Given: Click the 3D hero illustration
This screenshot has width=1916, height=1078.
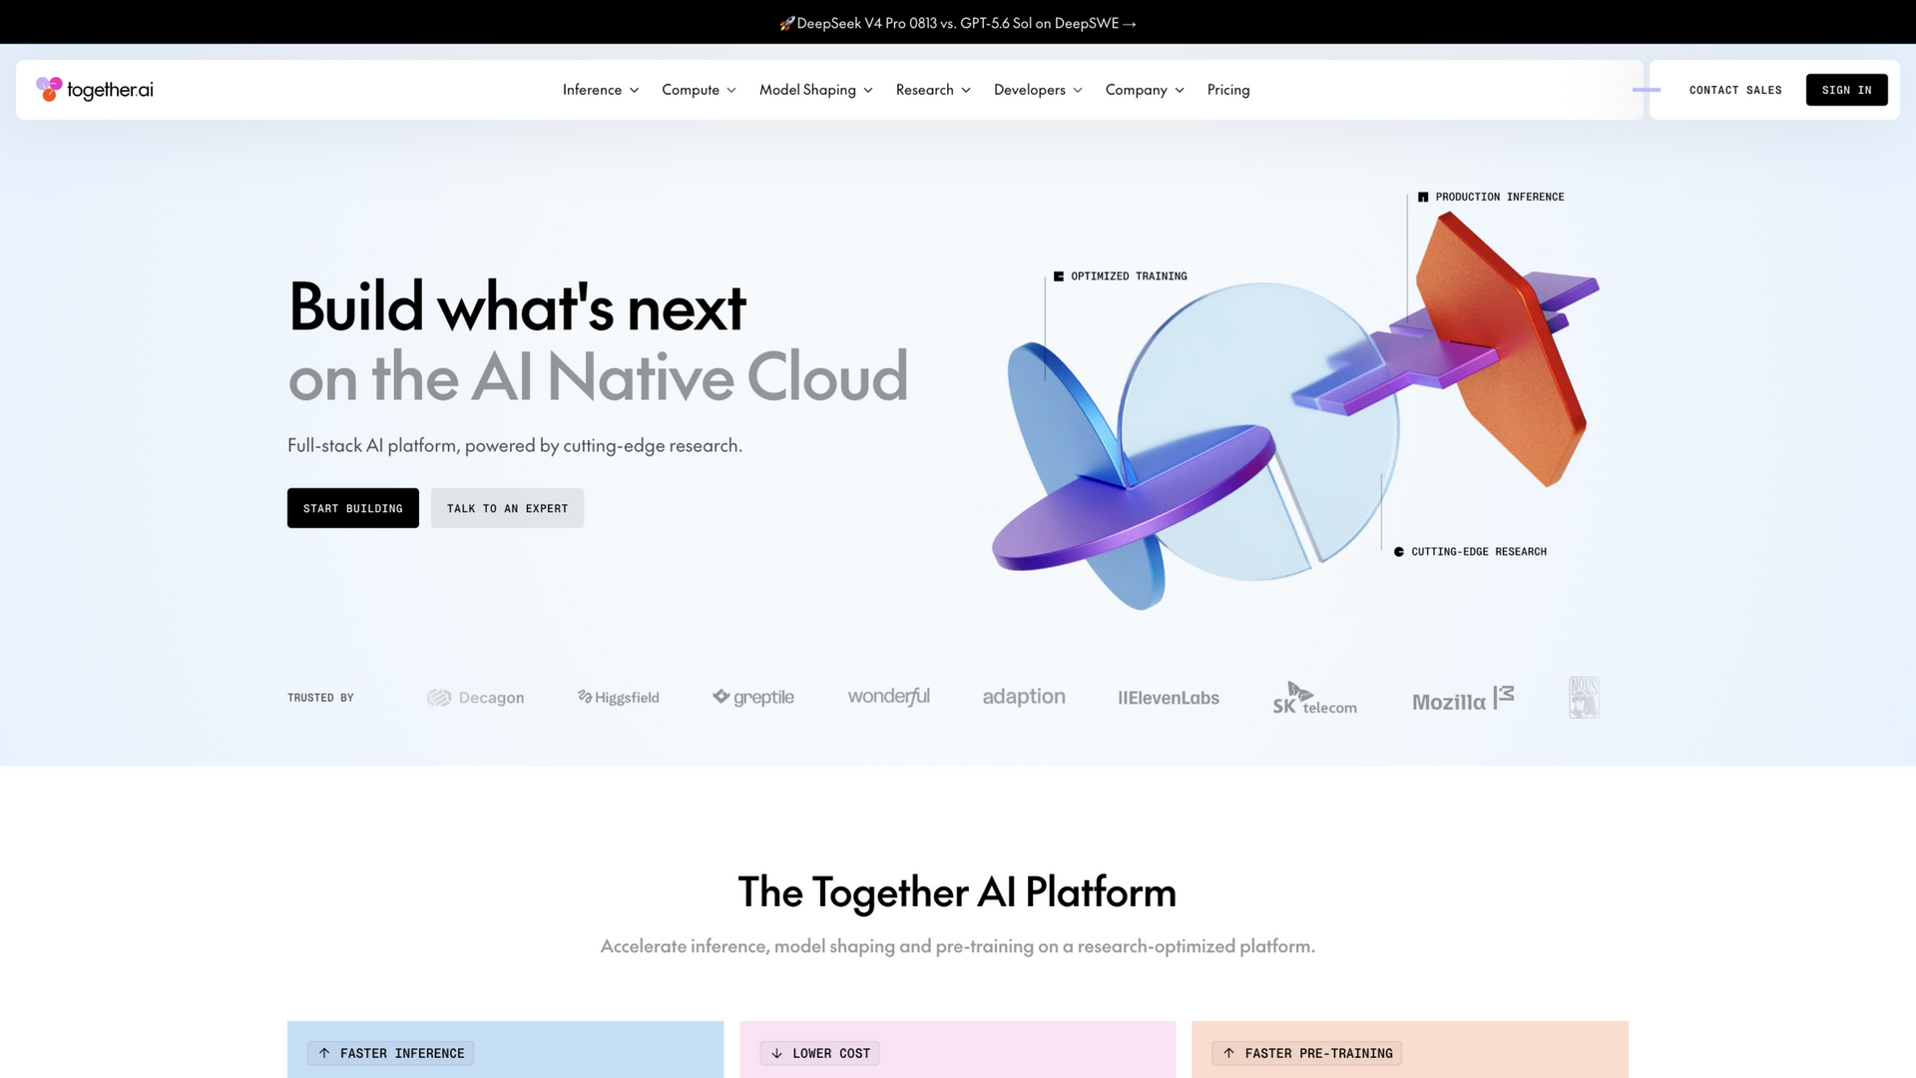Looking at the screenshot, I should point(1294,409).
